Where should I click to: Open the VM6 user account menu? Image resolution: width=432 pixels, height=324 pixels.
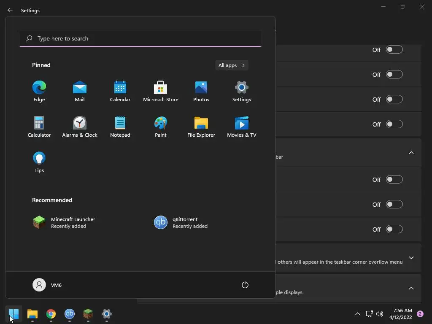click(x=47, y=285)
